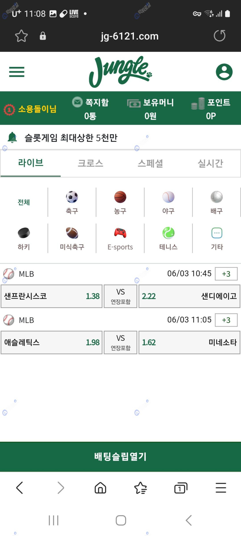
Task: Bet on 샌프란시스코 at 1.38 odds
Action: click(52, 296)
